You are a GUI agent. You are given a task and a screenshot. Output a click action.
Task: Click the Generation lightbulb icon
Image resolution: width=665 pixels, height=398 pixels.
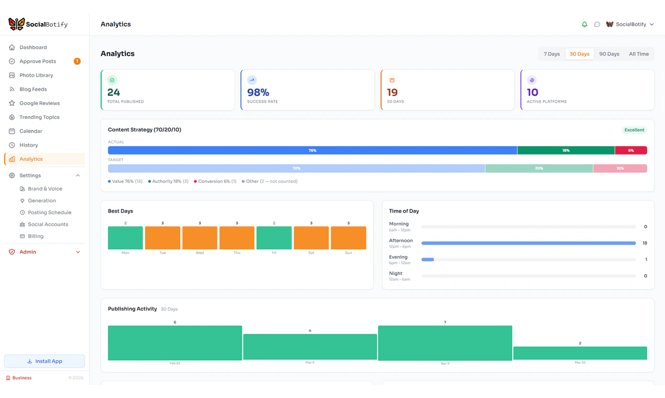(x=22, y=201)
